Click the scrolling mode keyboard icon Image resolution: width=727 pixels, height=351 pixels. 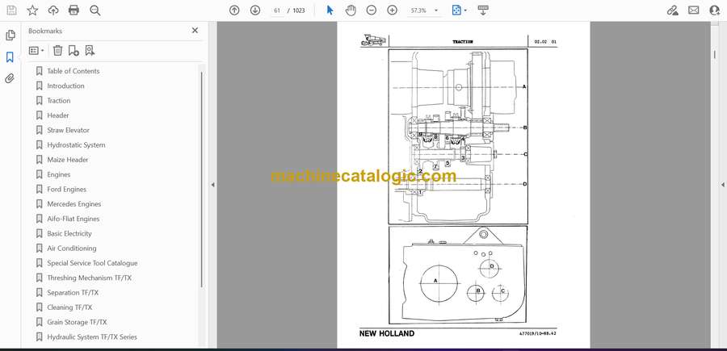pos(483,10)
